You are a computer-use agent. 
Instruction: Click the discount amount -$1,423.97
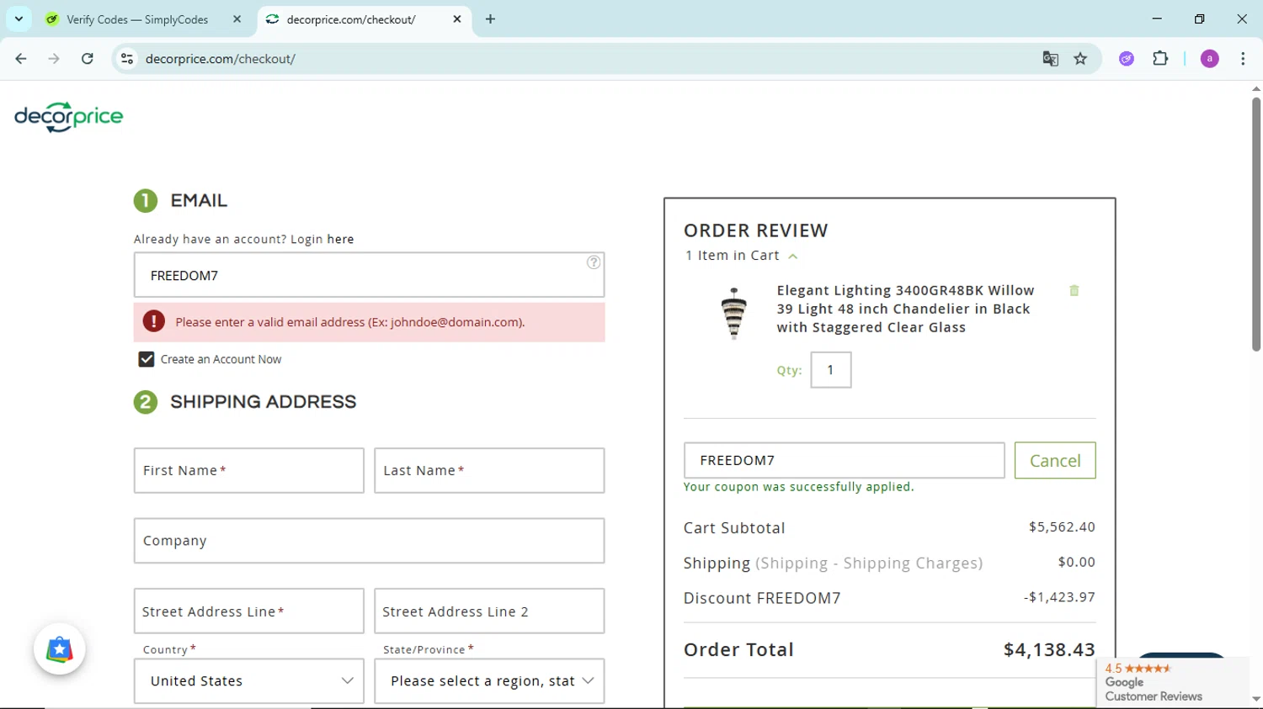(x=1059, y=597)
